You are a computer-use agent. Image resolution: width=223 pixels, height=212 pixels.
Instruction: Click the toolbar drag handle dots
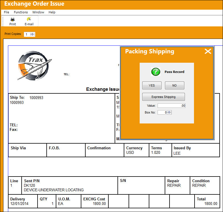coord(3,21)
